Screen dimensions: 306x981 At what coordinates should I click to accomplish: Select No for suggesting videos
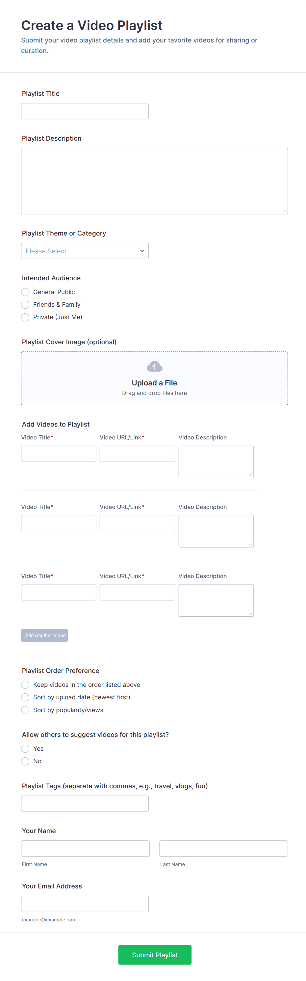[25, 761]
